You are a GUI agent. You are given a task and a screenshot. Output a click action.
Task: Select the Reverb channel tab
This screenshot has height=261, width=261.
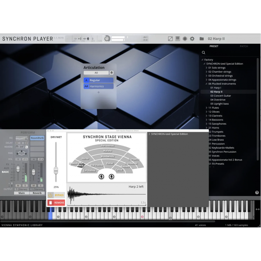tap(37, 193)
